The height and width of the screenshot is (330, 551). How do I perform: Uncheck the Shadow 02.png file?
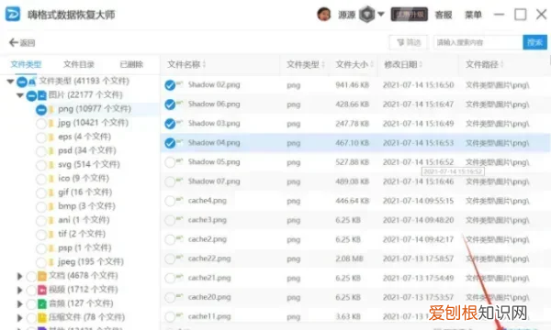click(x=170, y=85)
